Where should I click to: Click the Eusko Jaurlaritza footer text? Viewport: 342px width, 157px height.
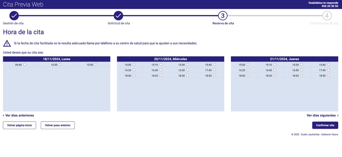(x=315, y=134)
